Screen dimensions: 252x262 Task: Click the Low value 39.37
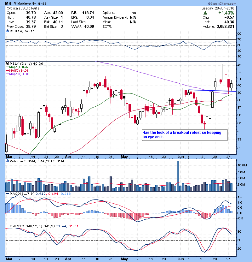pos(31,22)
